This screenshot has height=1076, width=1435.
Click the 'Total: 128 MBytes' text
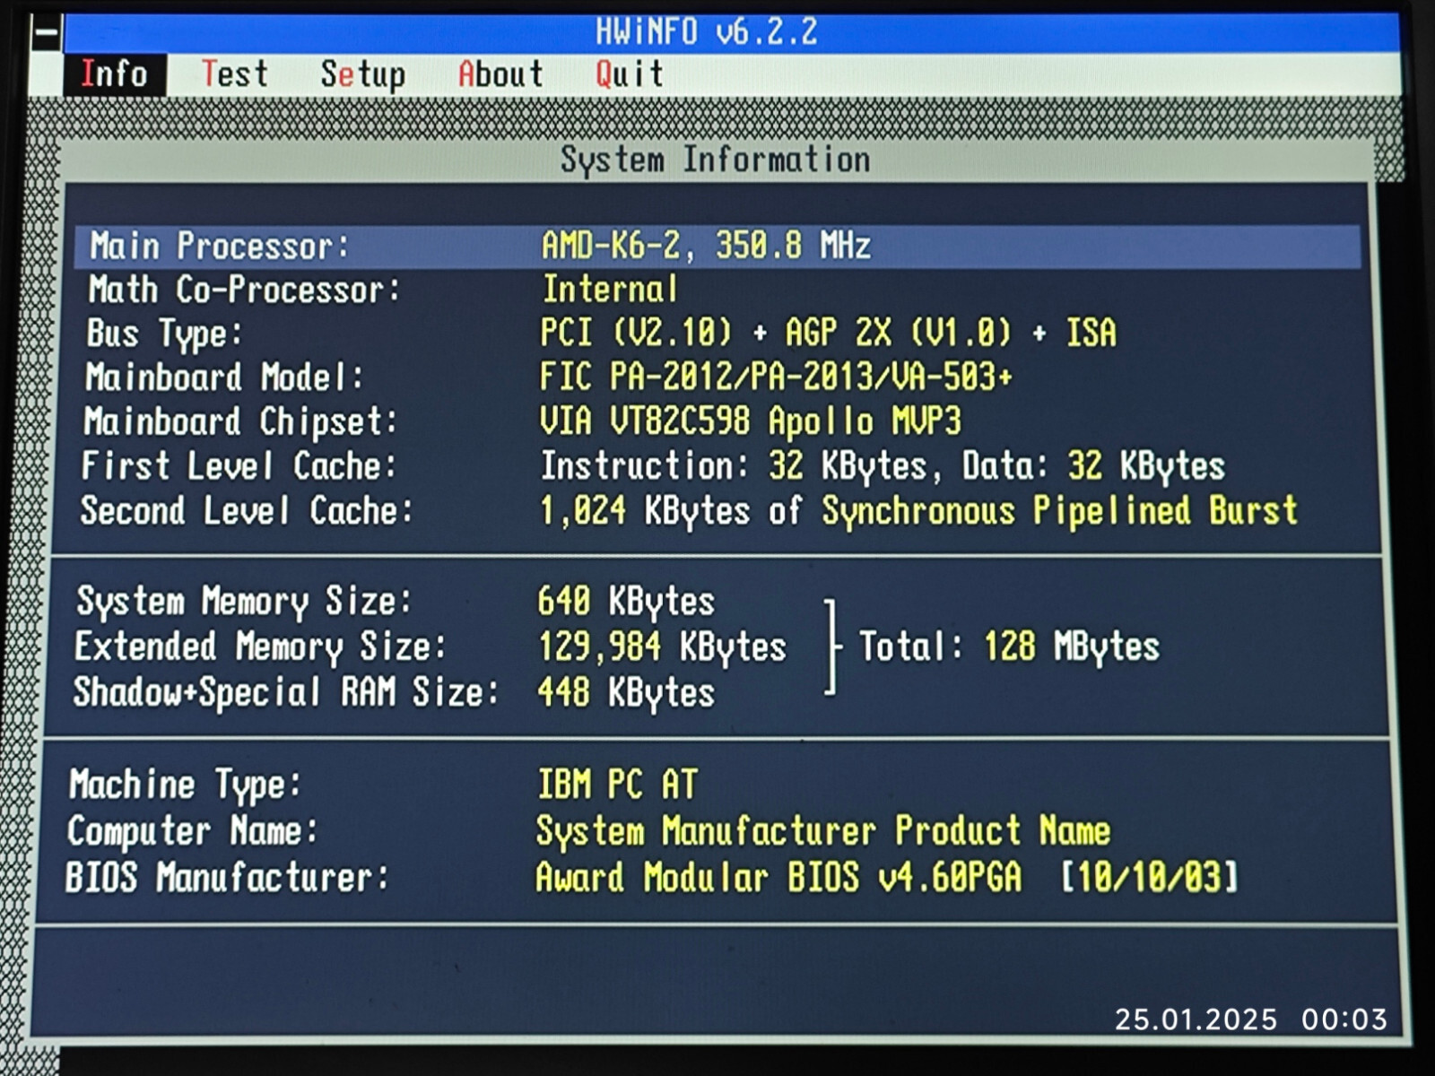tap(1009, 646)
